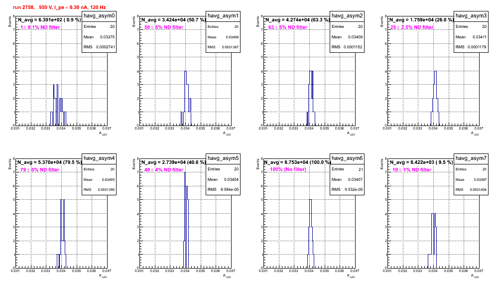This screenshot has width=496, height=285.
Task: Click the Mean value 0.03397
Action: pos(480,179)
